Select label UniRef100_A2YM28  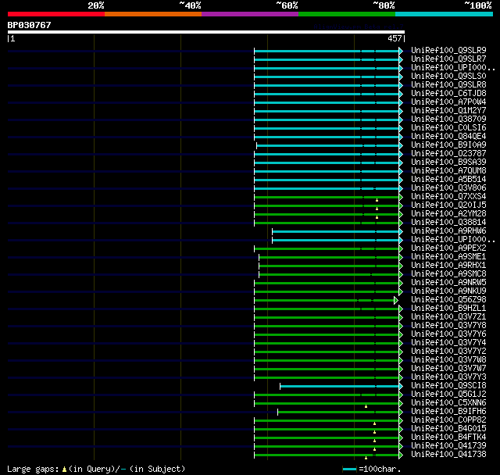tap(448, 214)
